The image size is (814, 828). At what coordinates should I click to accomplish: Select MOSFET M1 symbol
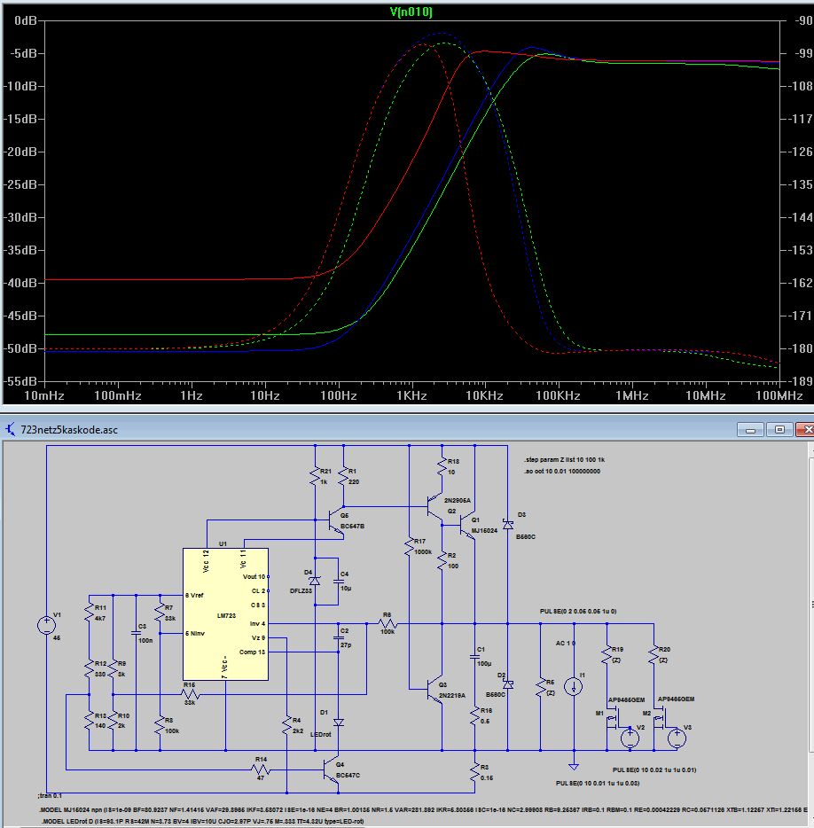click(x=612, y=718)
